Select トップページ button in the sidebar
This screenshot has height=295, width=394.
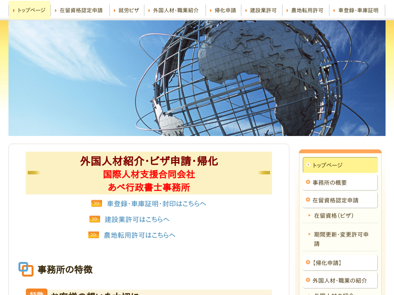pos(340,165)
